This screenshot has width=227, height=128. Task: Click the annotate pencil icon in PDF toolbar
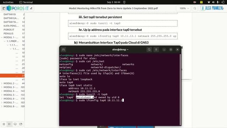31,9
